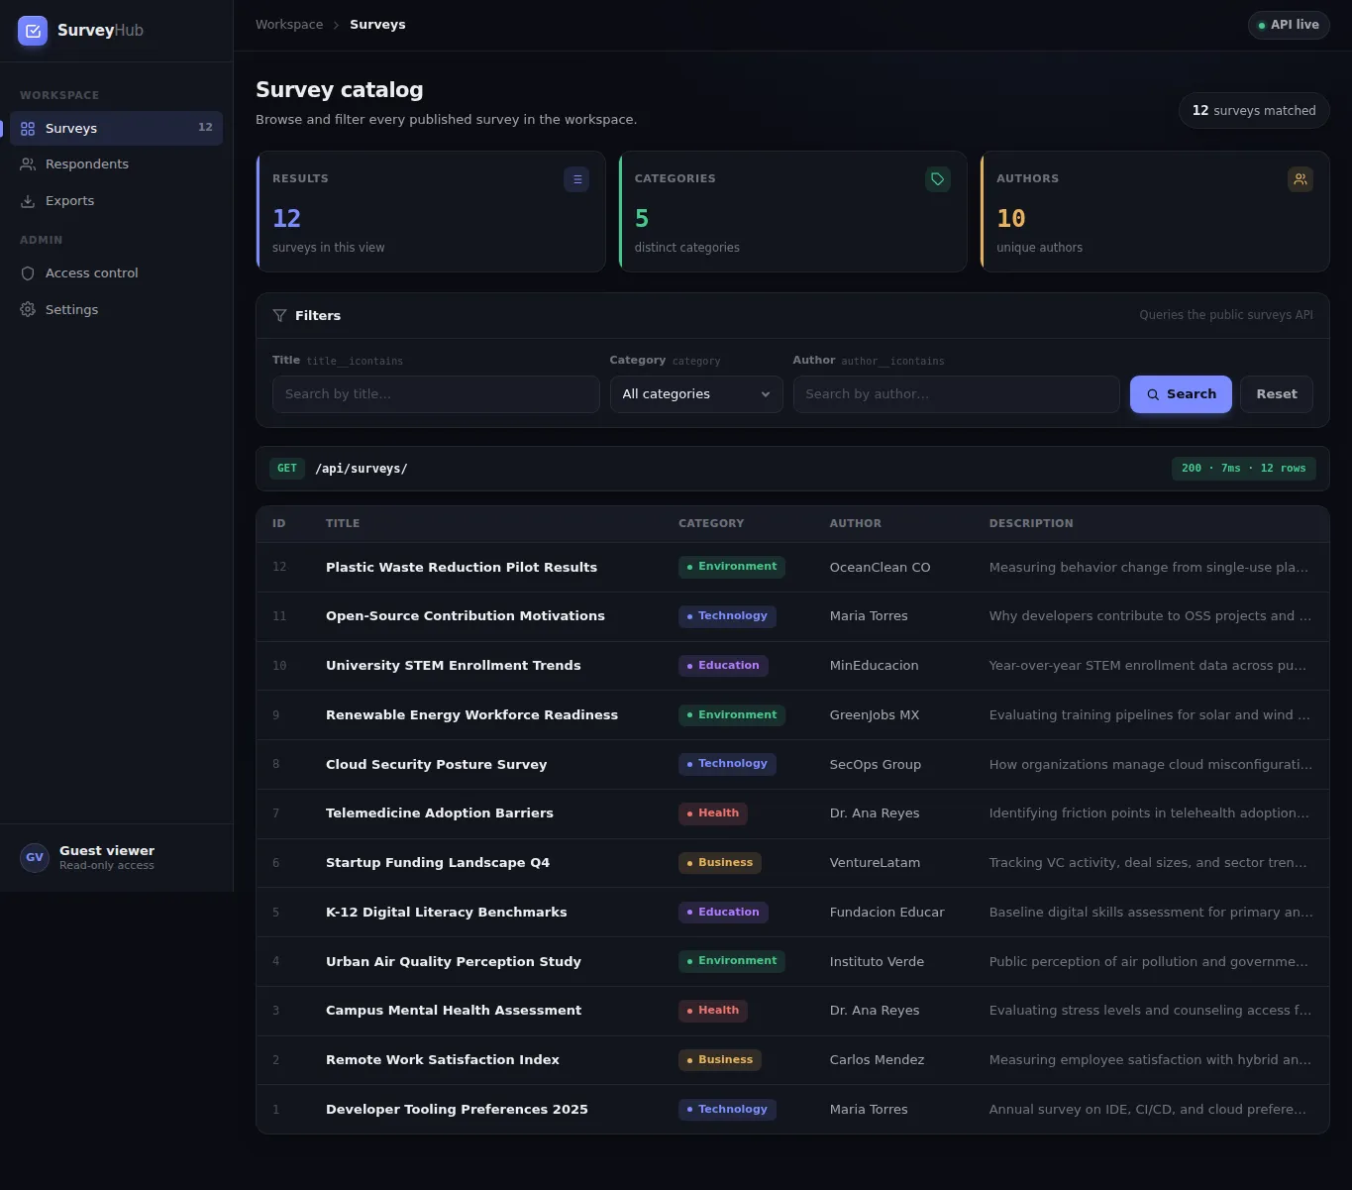Click the Search button
1352x1190 pixels.
point(1181,394)
